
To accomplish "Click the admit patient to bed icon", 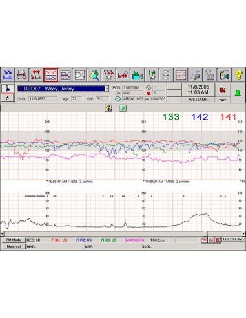I will tap(8, 75).
